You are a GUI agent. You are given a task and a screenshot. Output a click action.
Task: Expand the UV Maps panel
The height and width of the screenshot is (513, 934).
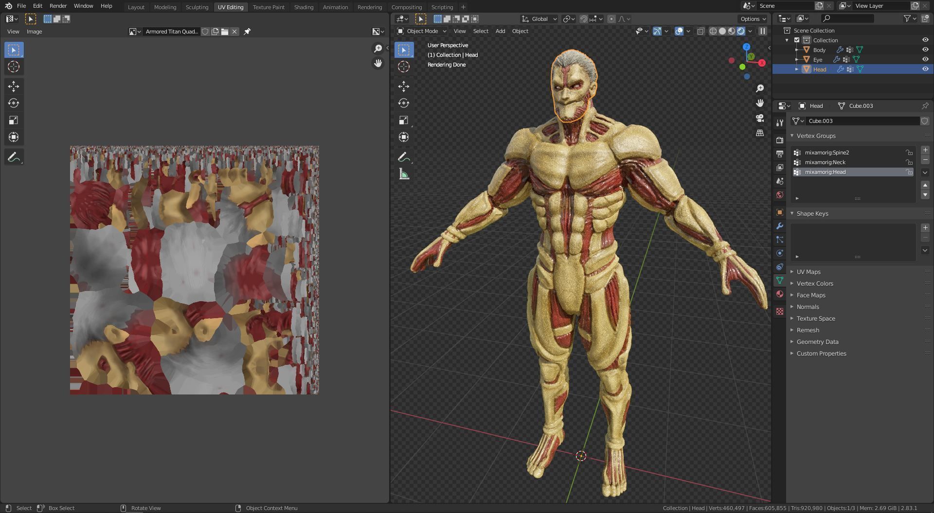click(808, 272)
